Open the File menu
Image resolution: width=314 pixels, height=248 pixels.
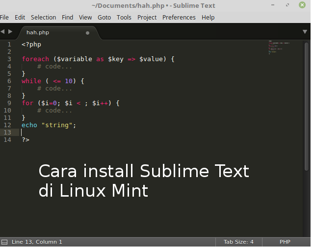click(x=4, y=18)
